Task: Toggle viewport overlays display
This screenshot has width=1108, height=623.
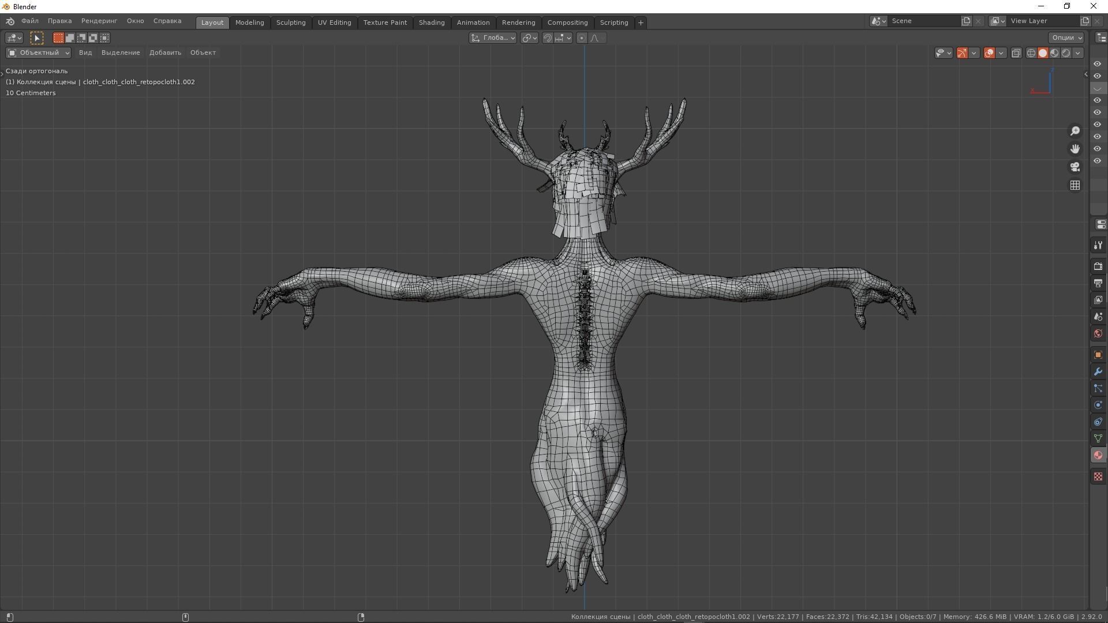Action: tap(989, 53)
